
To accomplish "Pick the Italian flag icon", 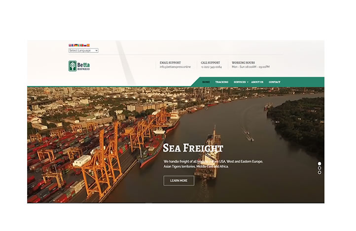I will pos(79,45).
